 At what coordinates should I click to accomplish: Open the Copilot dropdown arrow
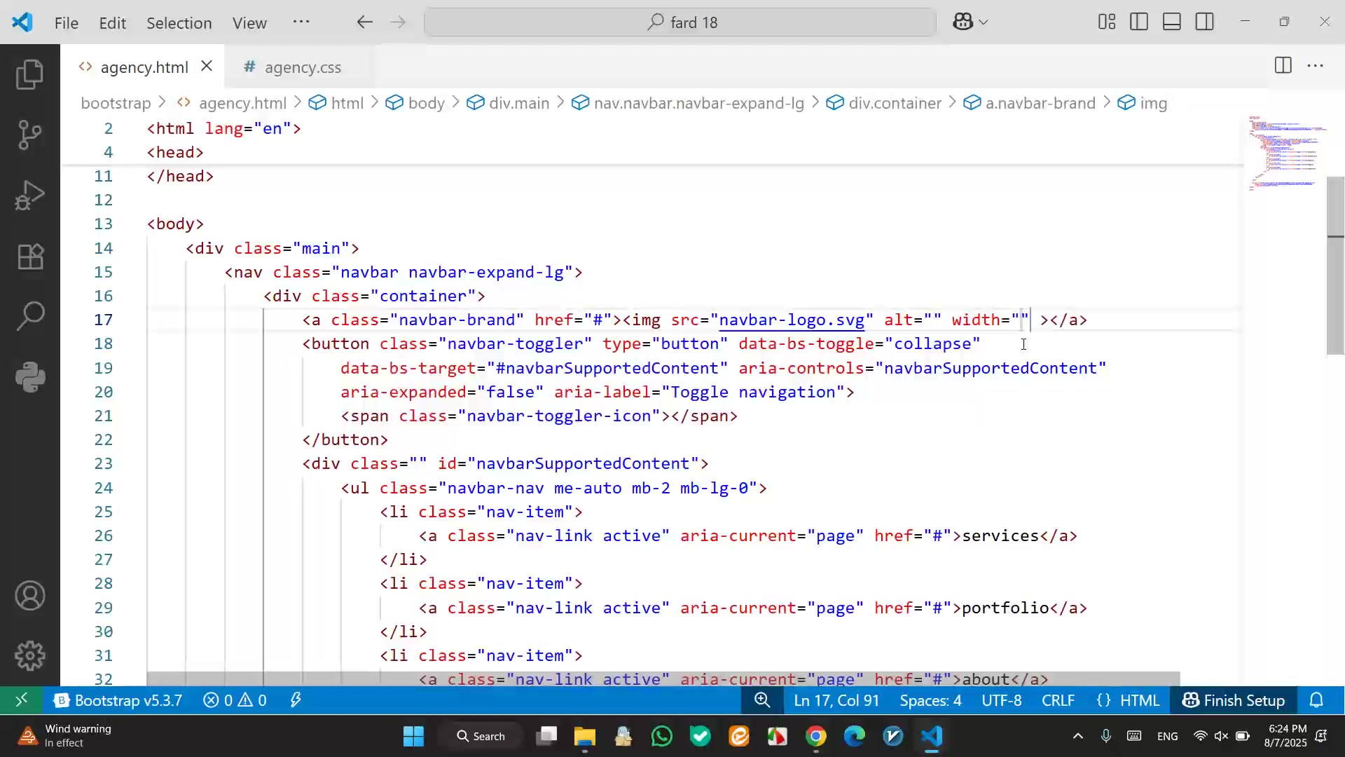pyautogui.click(x=984, y=22)
